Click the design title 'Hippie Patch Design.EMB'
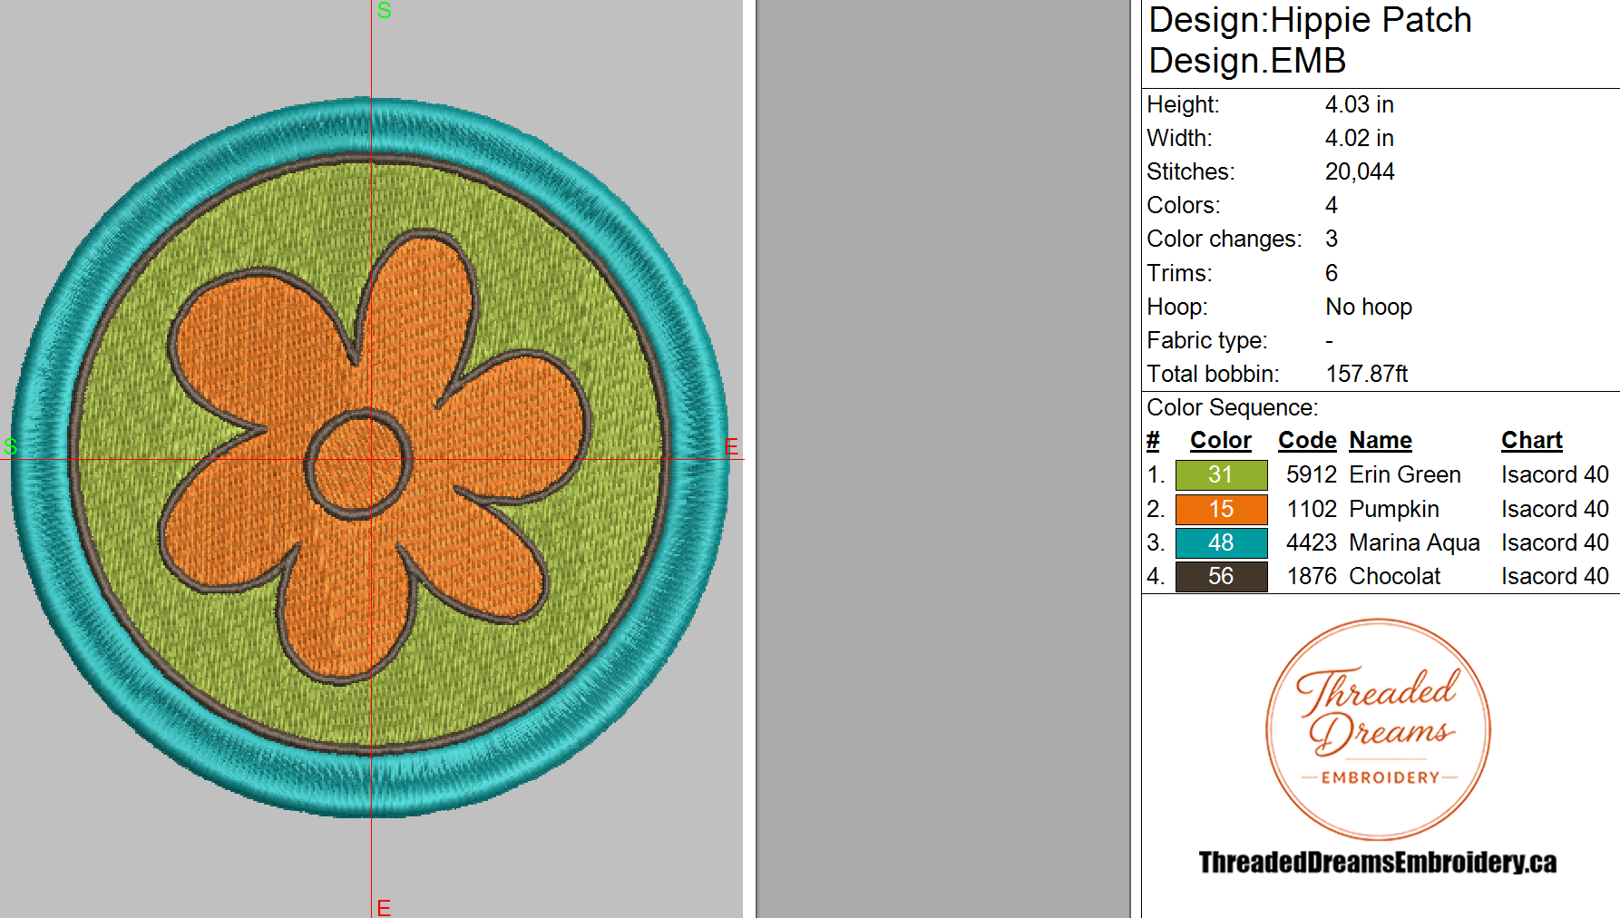Image resolution: width=1620 pixels, height=918 pixels. [x=1310, y=40]
